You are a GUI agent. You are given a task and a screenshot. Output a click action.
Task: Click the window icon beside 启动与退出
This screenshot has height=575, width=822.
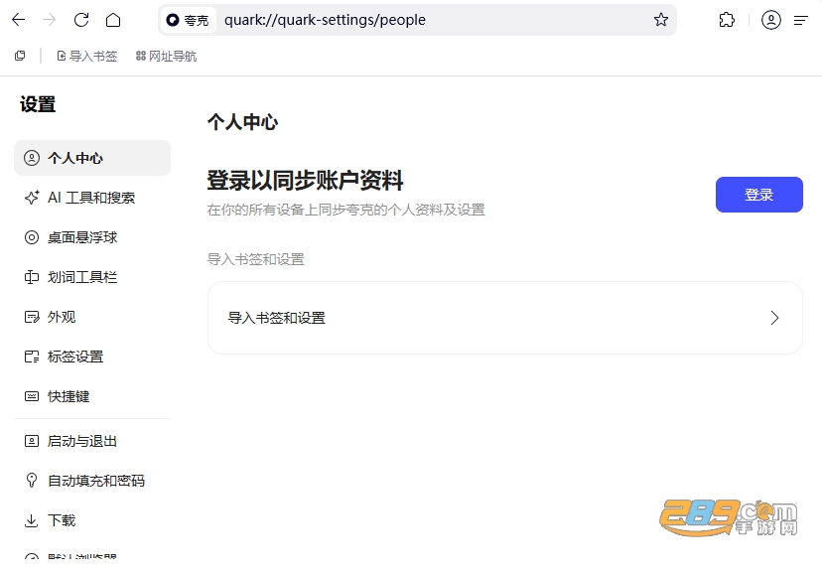click(32, 441)
